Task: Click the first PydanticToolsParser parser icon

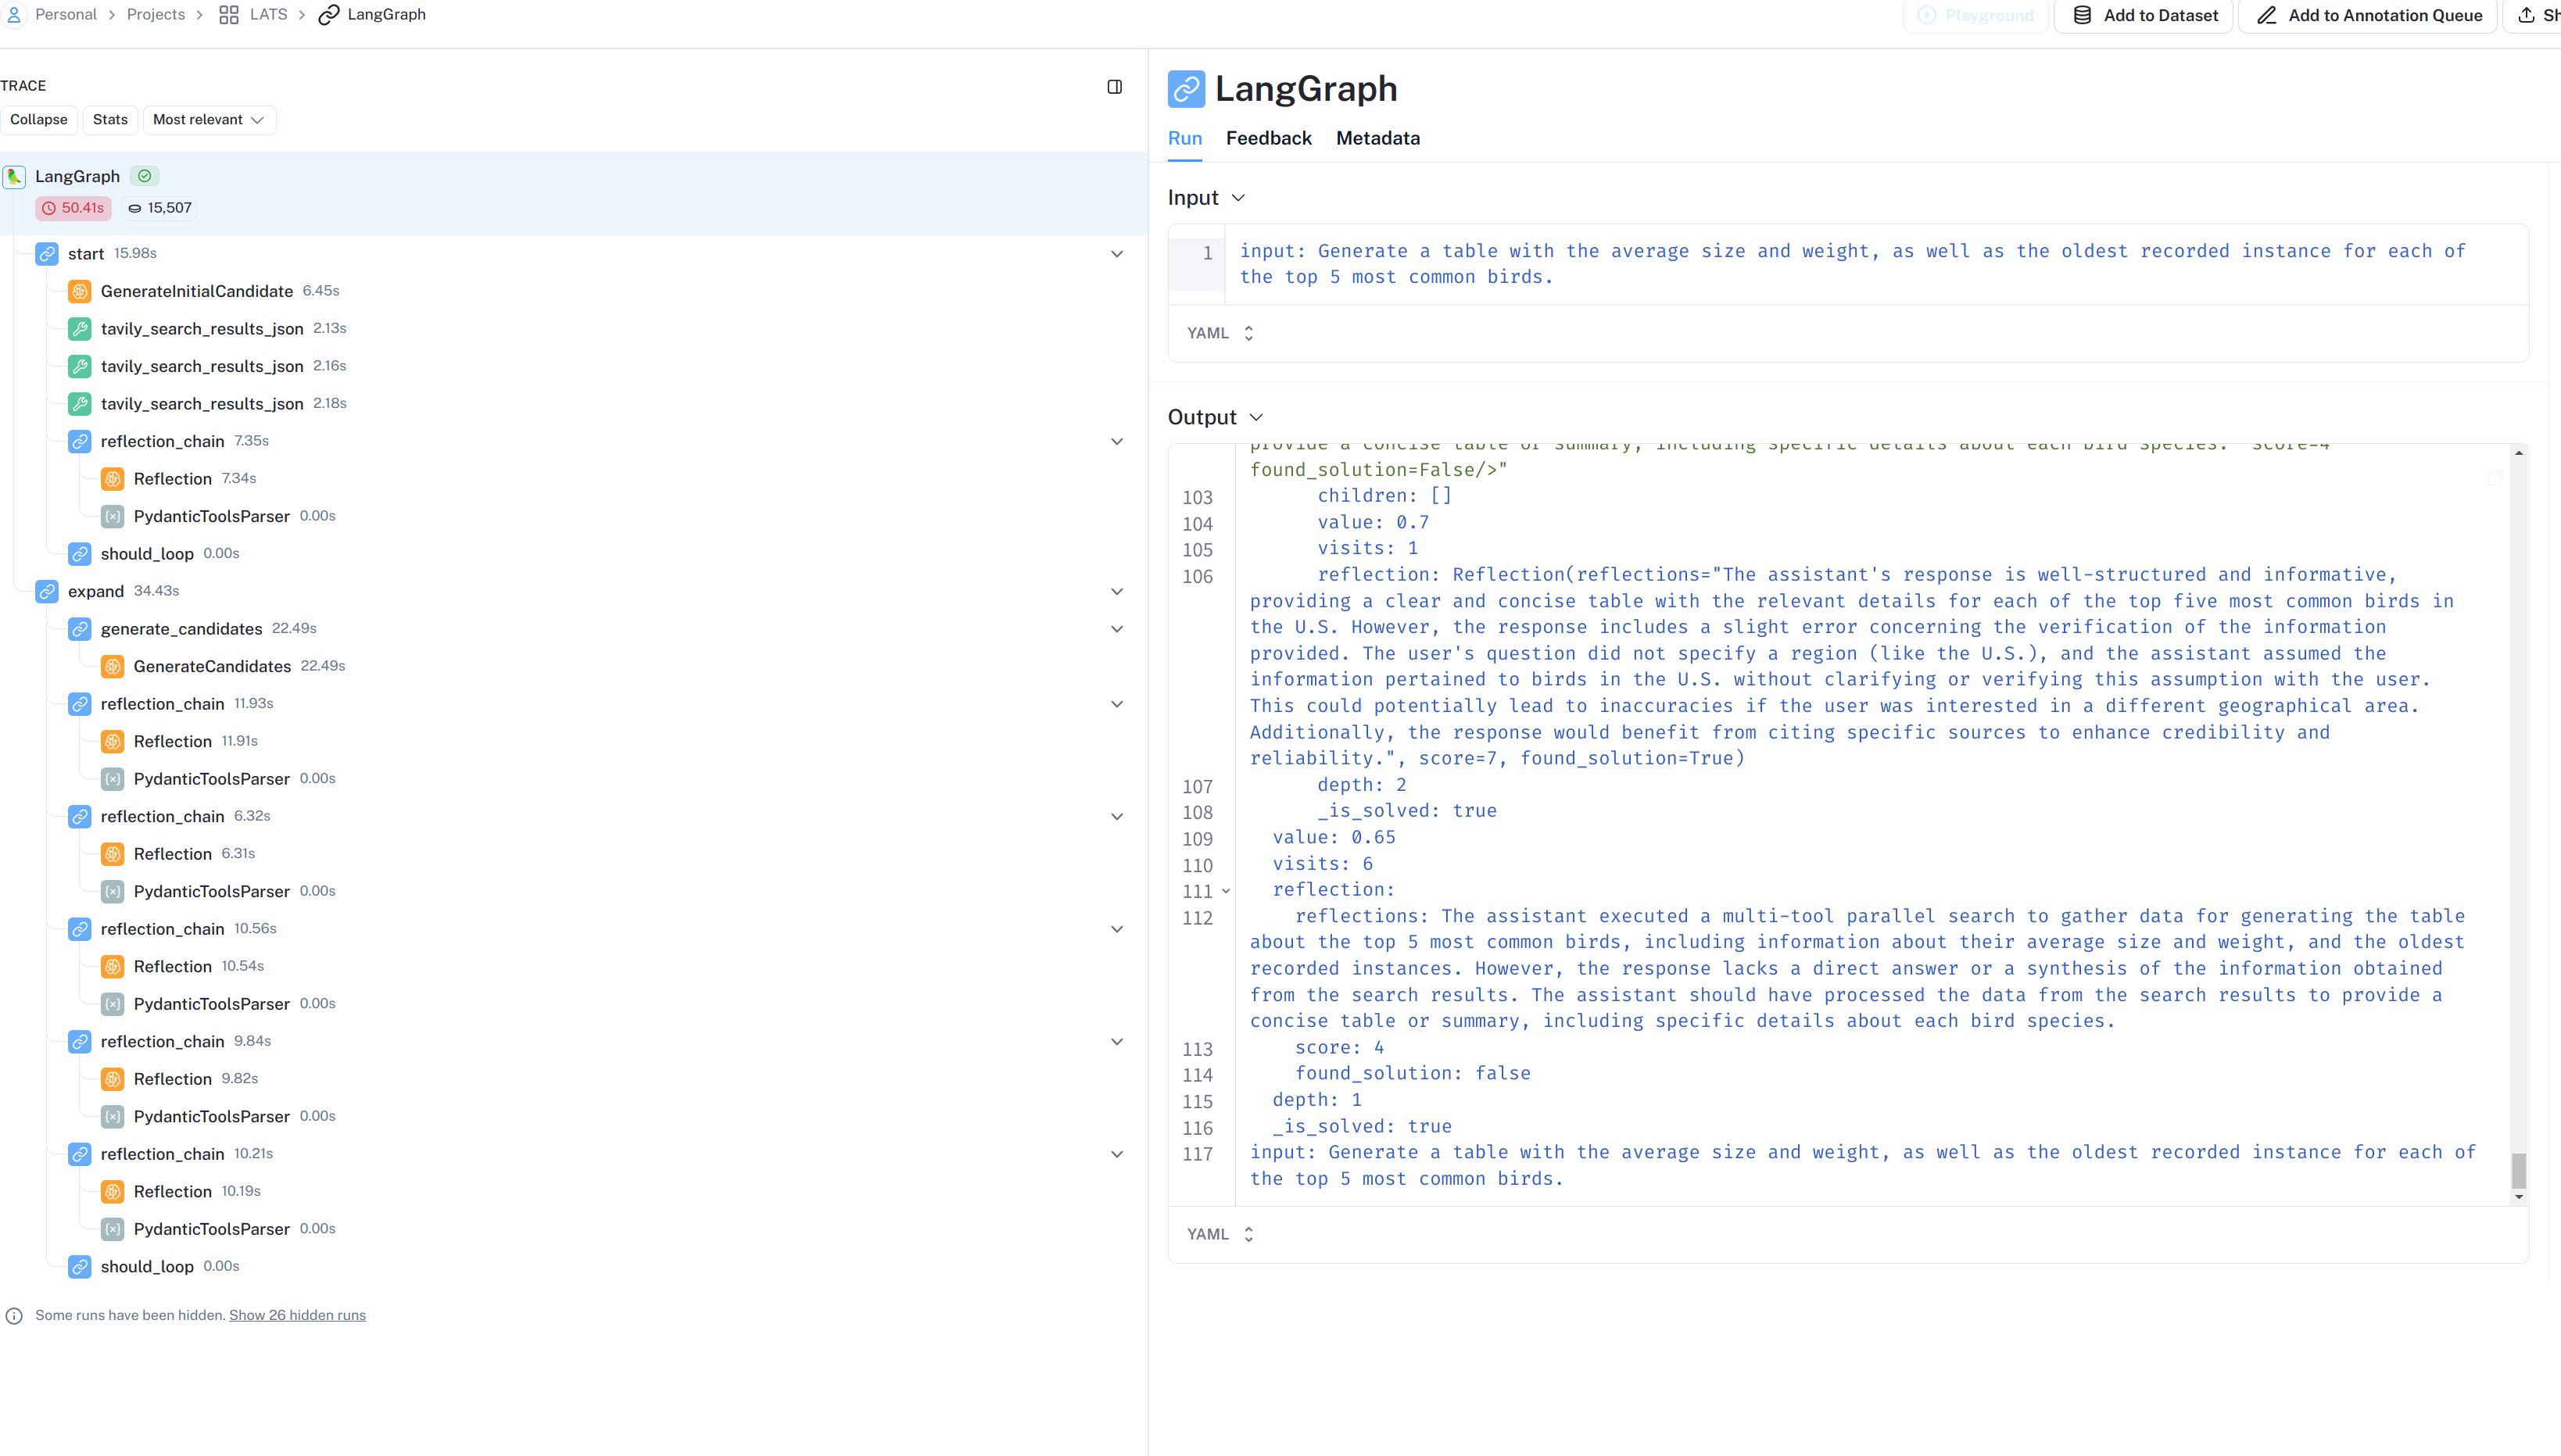Action: click(x=113, y=517)
